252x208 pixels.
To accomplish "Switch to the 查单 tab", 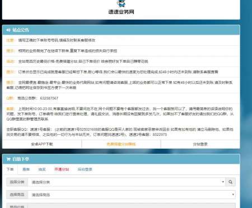I will [x=26, y=169].
